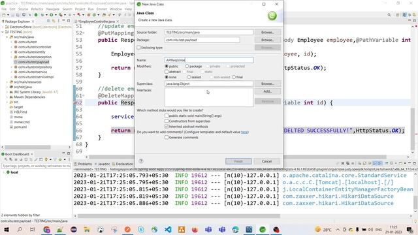This screenshot has height=235, width=418.
Task: Click the Package Explorer horizontal scrollbar
Action: [x=27, y=147]
